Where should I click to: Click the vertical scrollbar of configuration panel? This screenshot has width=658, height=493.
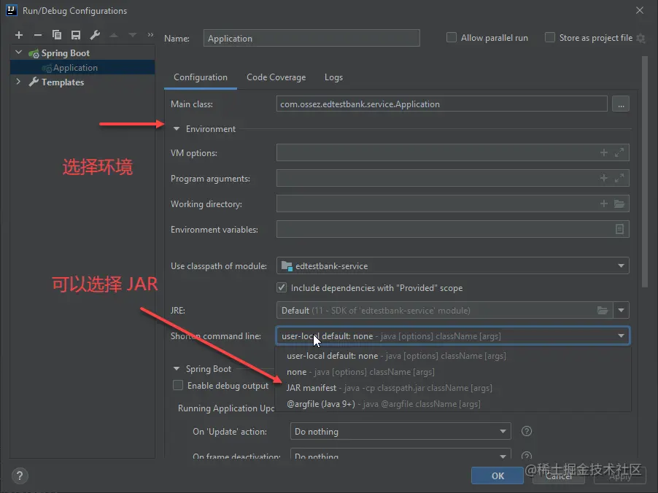(645, 172)
